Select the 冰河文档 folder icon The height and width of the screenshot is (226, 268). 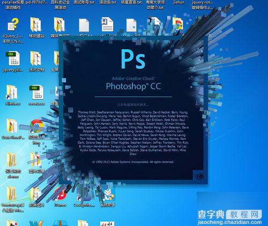pos(36,58)
